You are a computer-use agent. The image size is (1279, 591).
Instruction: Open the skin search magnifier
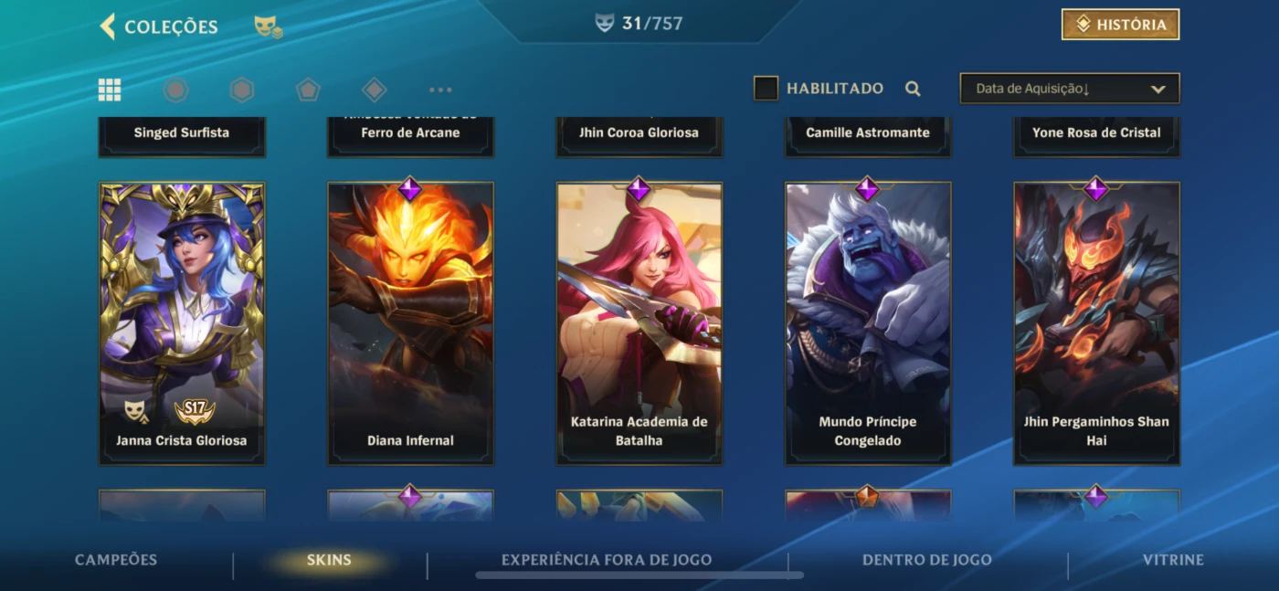click(913, 89)
